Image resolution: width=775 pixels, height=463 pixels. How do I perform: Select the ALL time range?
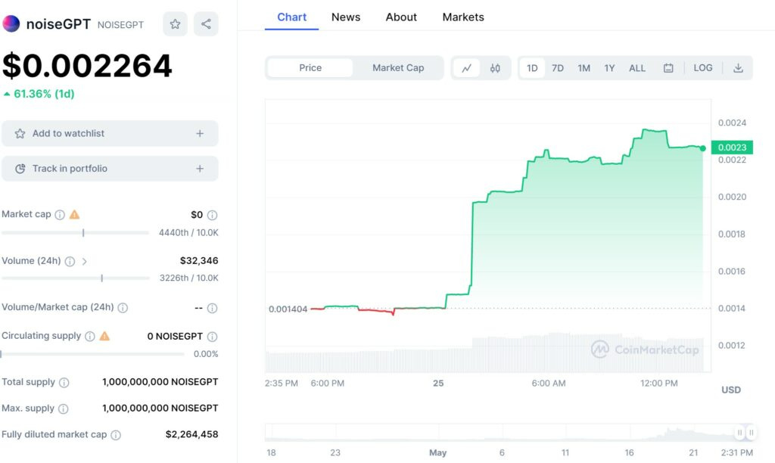point(637,68)
